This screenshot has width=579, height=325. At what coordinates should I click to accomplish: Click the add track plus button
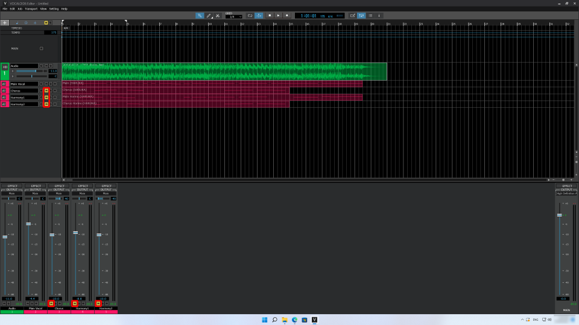pyautogui.click(x=5, y=23)
